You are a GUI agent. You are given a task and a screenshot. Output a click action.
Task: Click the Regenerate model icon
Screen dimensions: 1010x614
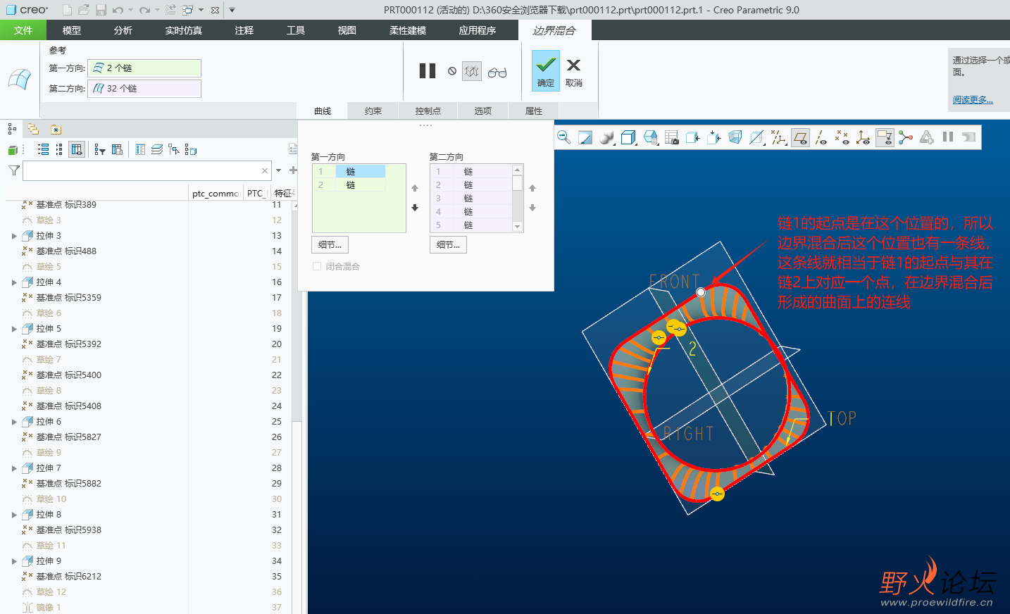pos(170,10)
